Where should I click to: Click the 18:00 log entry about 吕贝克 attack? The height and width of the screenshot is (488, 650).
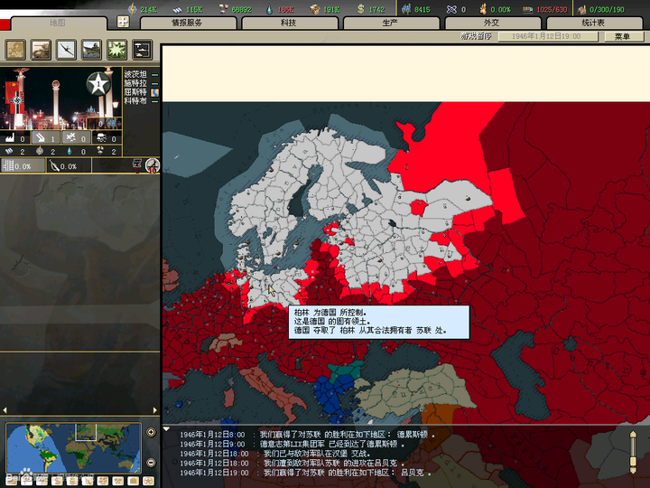pyautogui.click(x=292, y=463)
